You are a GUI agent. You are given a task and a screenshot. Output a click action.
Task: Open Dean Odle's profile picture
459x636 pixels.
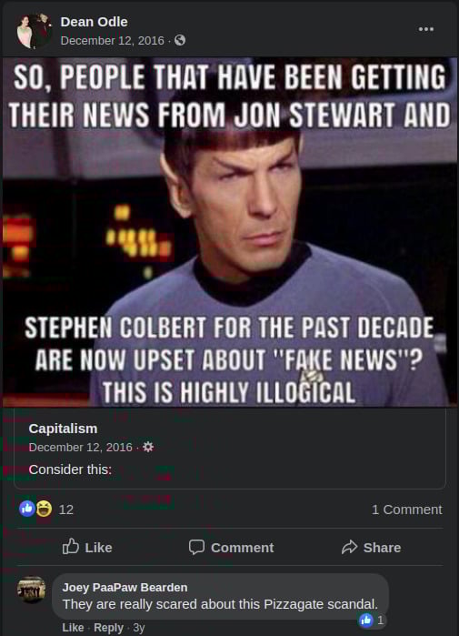coord(34,31)
